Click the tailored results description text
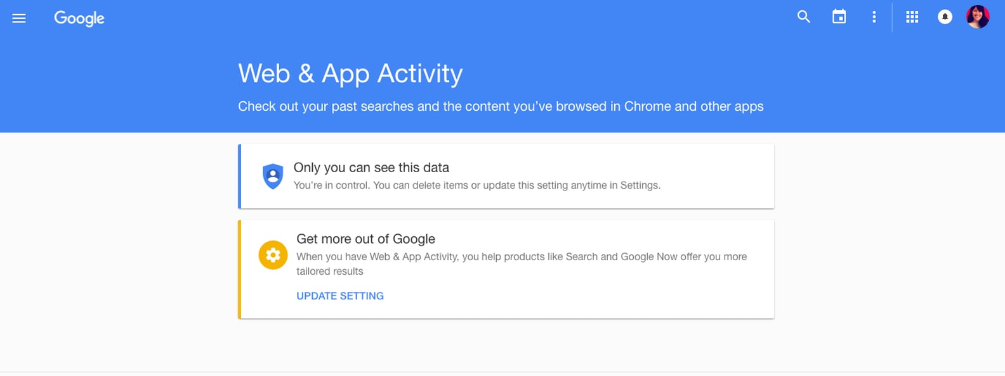Viewport: 1005px width, 376px height. click(x=522, y=263)
